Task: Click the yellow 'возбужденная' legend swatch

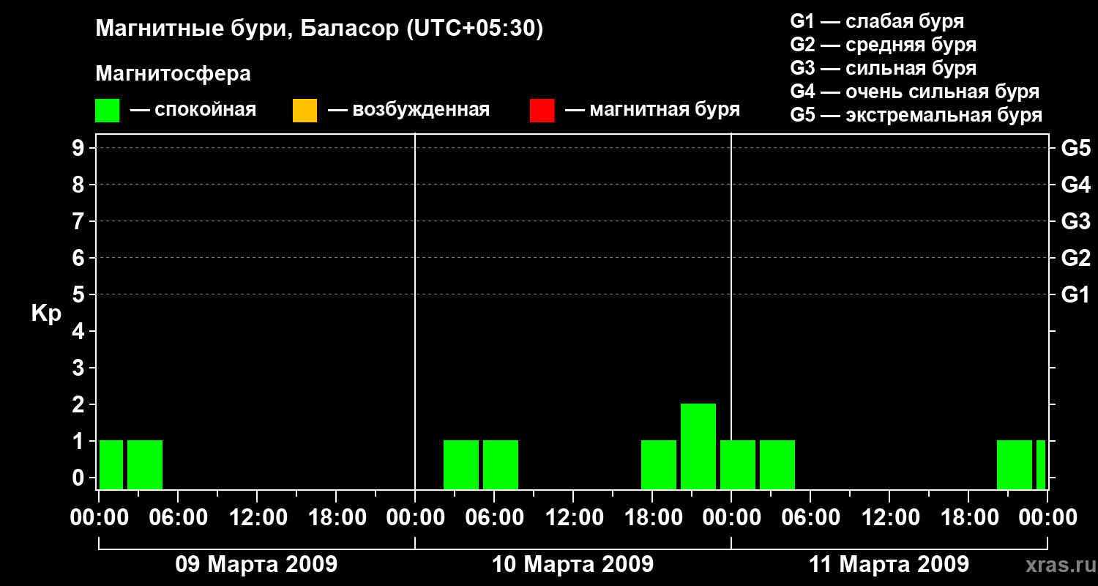Action: pyautogui.click(x=305, y=111)
